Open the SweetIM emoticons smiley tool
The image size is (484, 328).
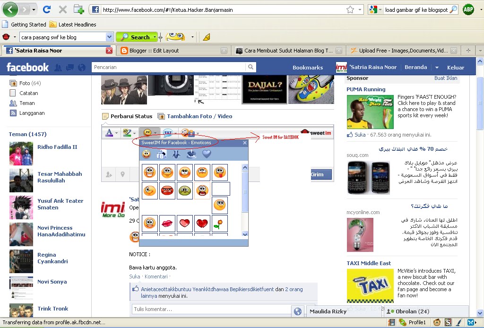(147, 133)
